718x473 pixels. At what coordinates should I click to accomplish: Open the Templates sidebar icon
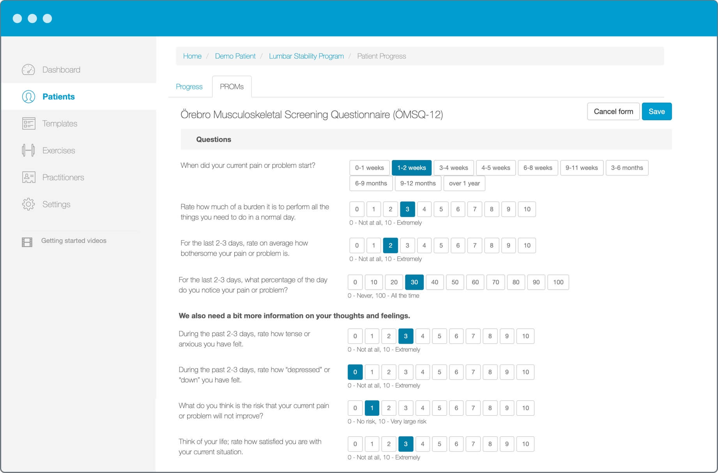point(28,123)
